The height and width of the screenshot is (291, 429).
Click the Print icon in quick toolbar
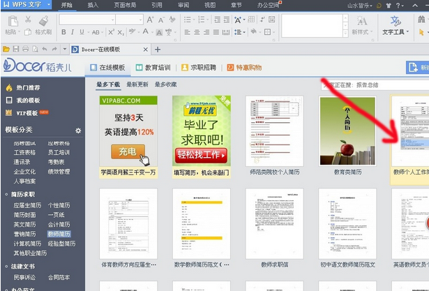point(25,50)
